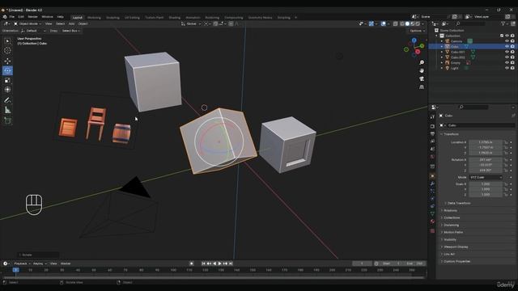This screenshot has height=291, width=518.
Task: Toggle X-ray viewport display
Action: pos(396,23)
